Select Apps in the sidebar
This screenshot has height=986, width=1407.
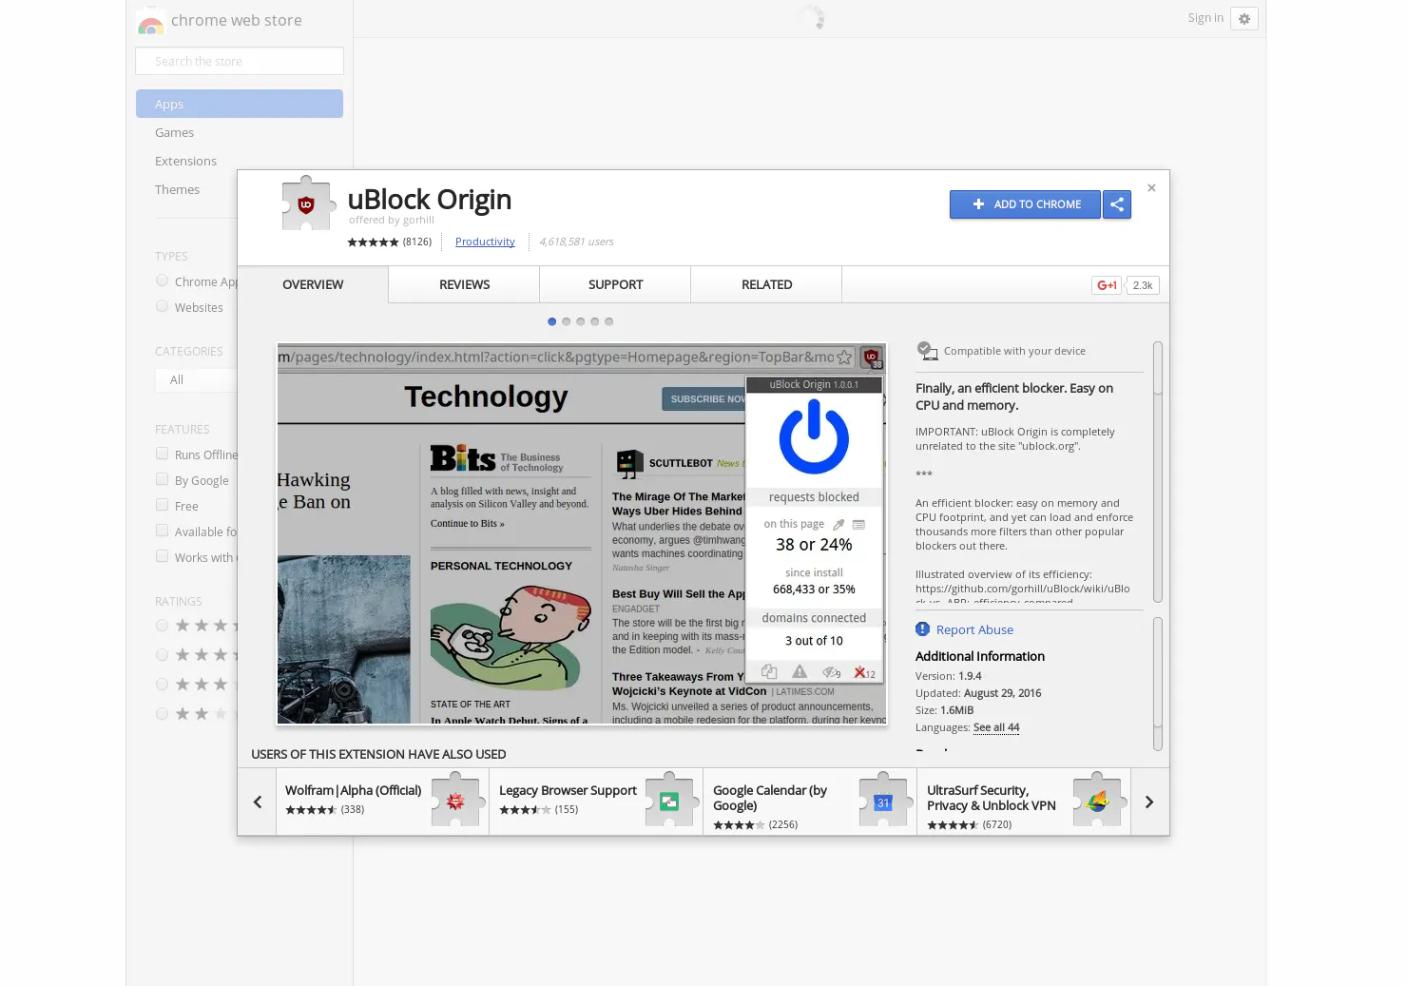(x=240, y=104)
